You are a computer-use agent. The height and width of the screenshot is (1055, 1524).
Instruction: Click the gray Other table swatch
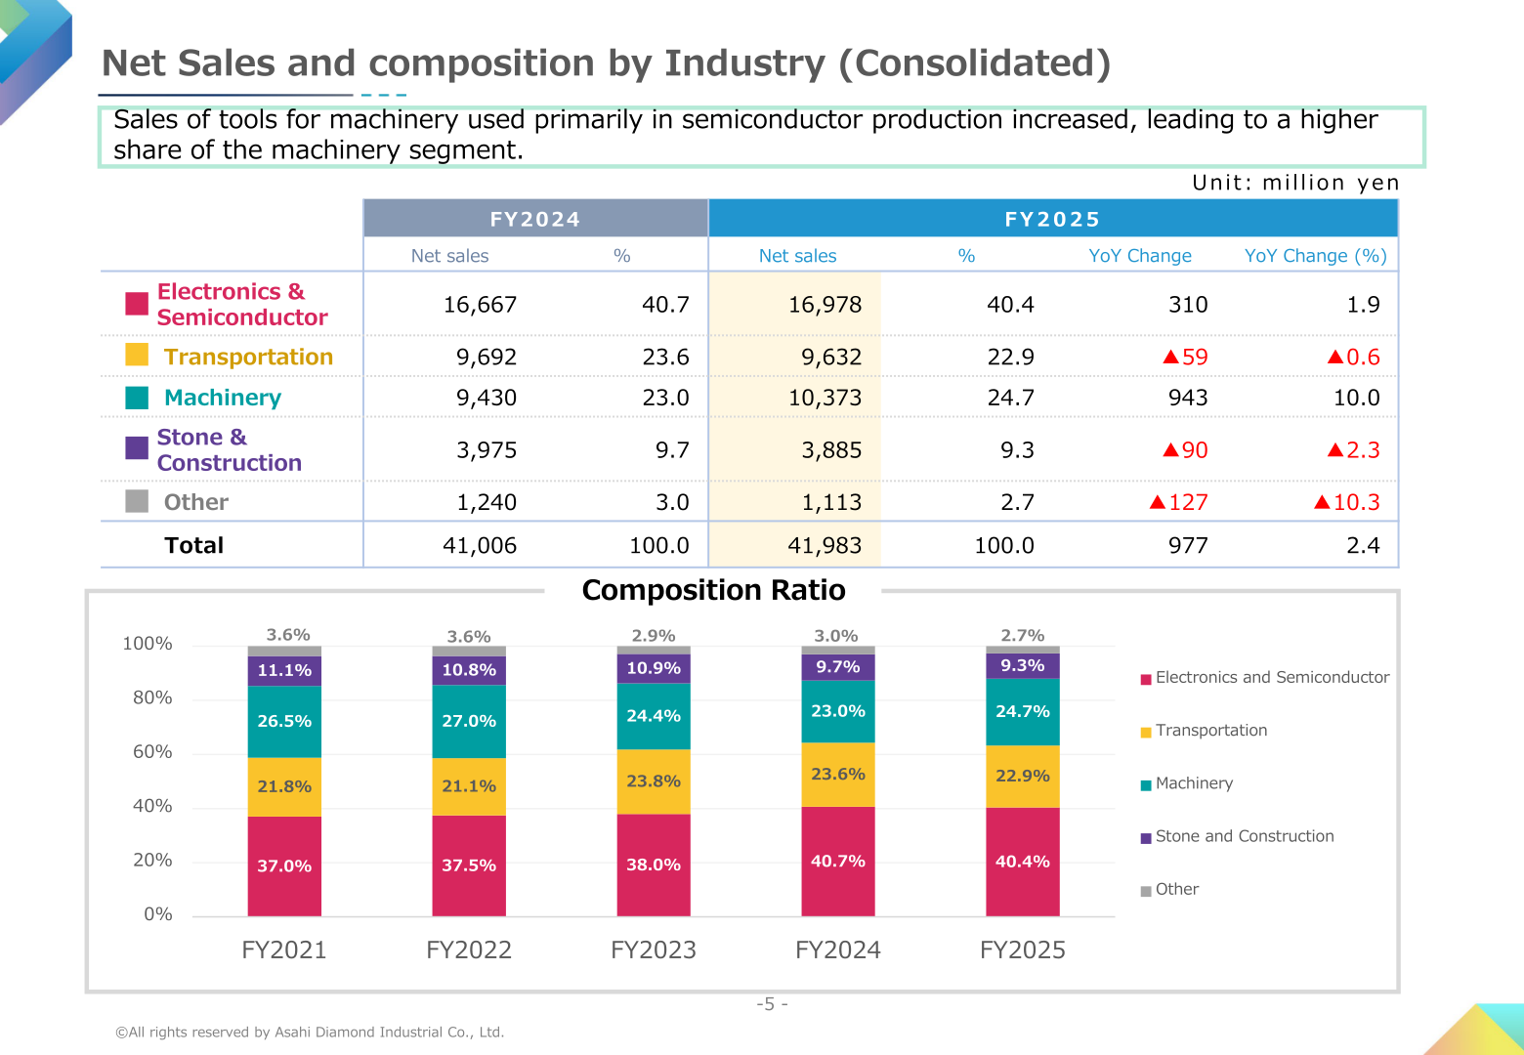[137, 501]
